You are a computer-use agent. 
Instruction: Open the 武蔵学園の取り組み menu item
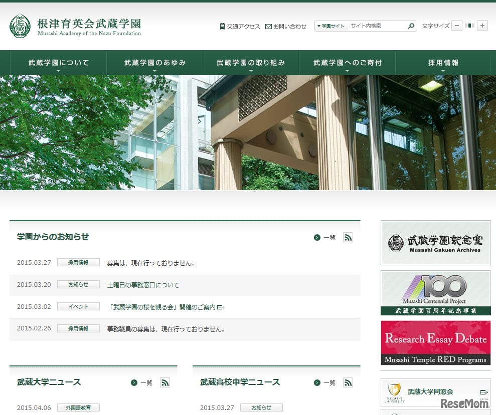click(x=250, y=62)
